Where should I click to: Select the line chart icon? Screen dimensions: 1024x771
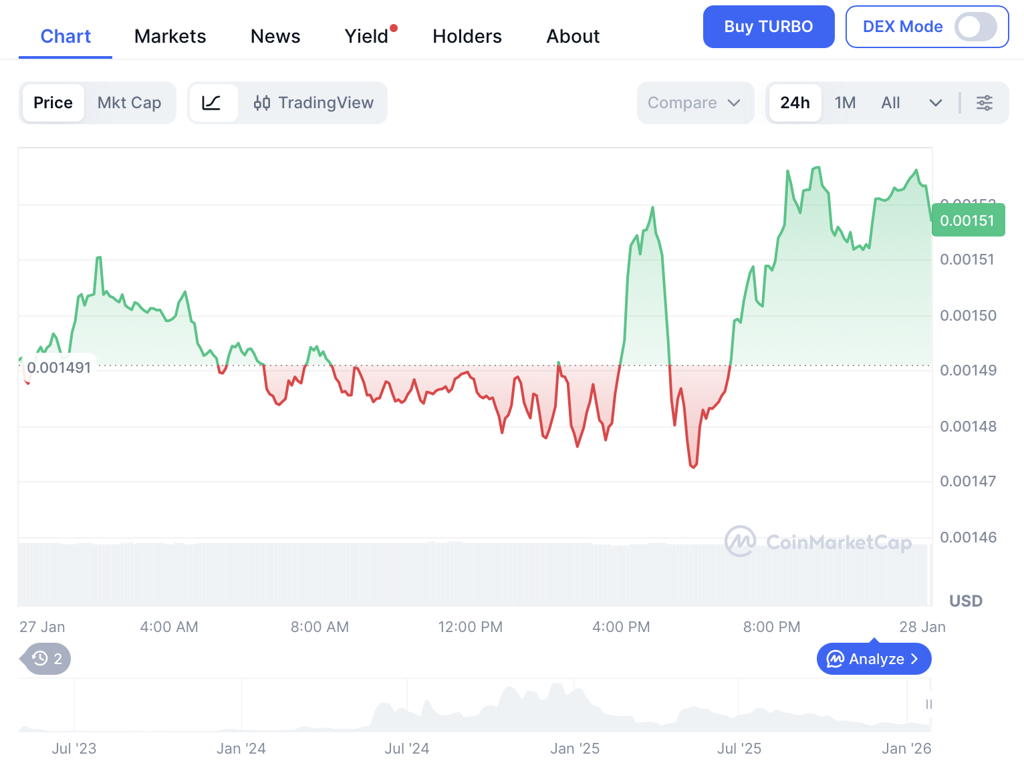[x=212, y=103]
